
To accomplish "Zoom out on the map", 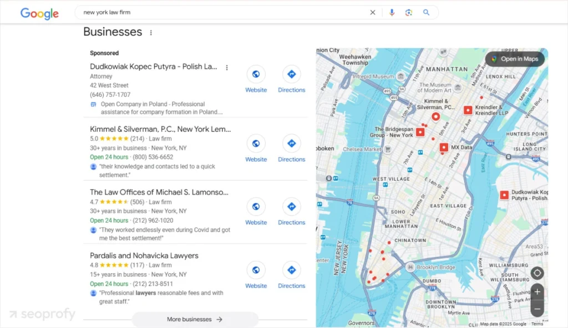I will 536,308.
